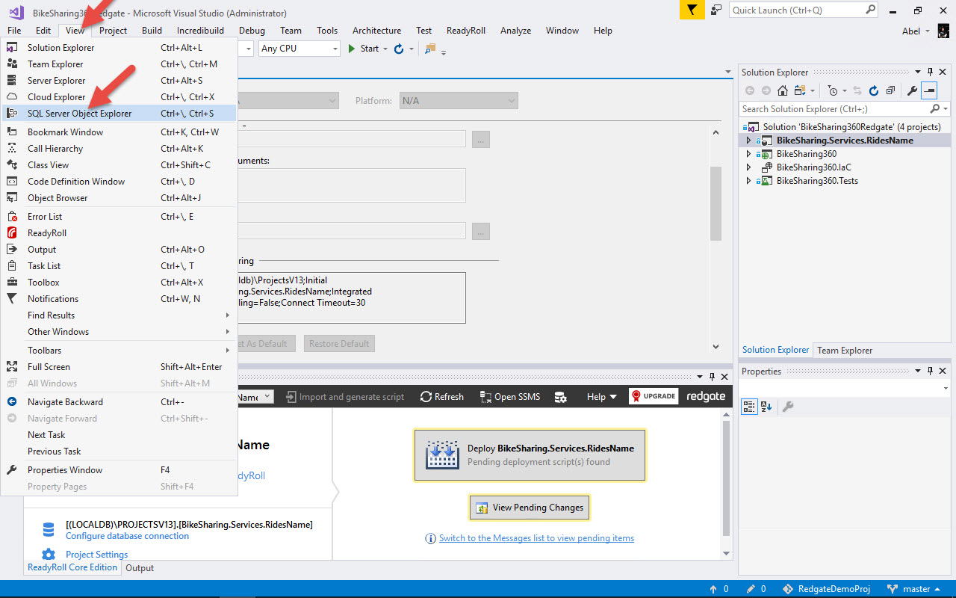Click the yellow notifications flag icon

tap(692, 10)
